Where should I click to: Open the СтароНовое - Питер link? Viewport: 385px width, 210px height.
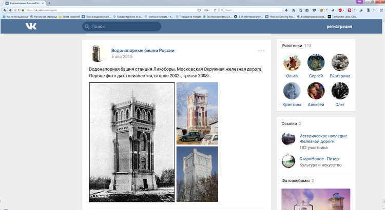click(319, 159)
